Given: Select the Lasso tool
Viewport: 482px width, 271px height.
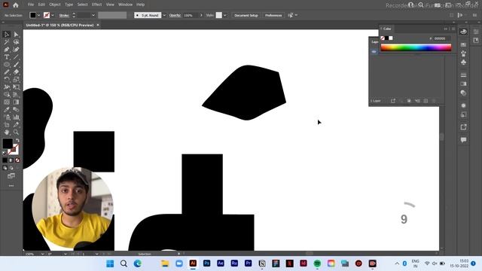Looking at the screenshot, I should [x=16, y=42].
